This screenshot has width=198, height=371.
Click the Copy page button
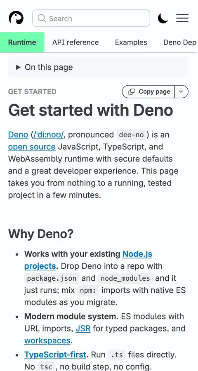tap(148, 92)
